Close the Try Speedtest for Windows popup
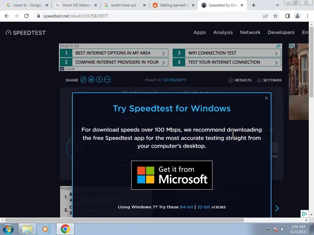The height and width of the screenshot is (235, 314). point(266,98)
